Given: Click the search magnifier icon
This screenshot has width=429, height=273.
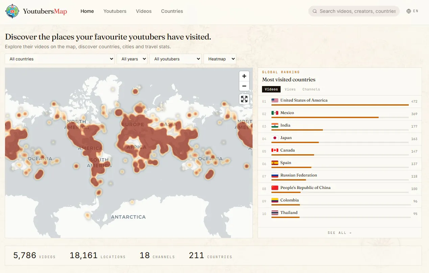Looking at the screenshot, I should (x=315, y=11).
